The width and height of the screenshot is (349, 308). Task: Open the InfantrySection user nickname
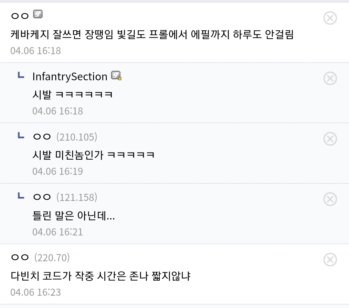pos(69,76)
